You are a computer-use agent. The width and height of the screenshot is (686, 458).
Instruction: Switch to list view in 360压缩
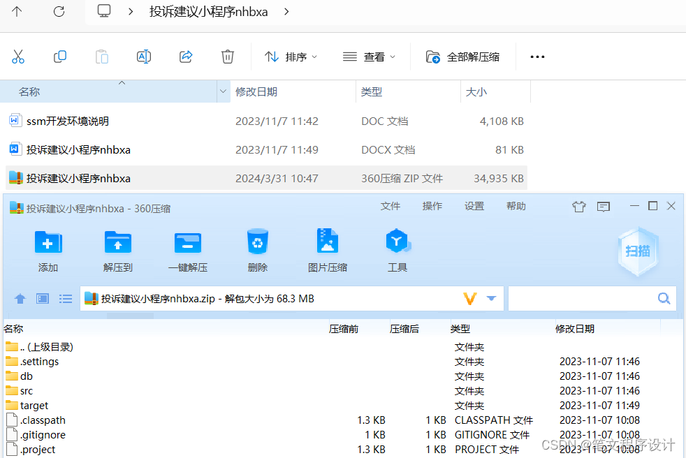coord(66,299)
